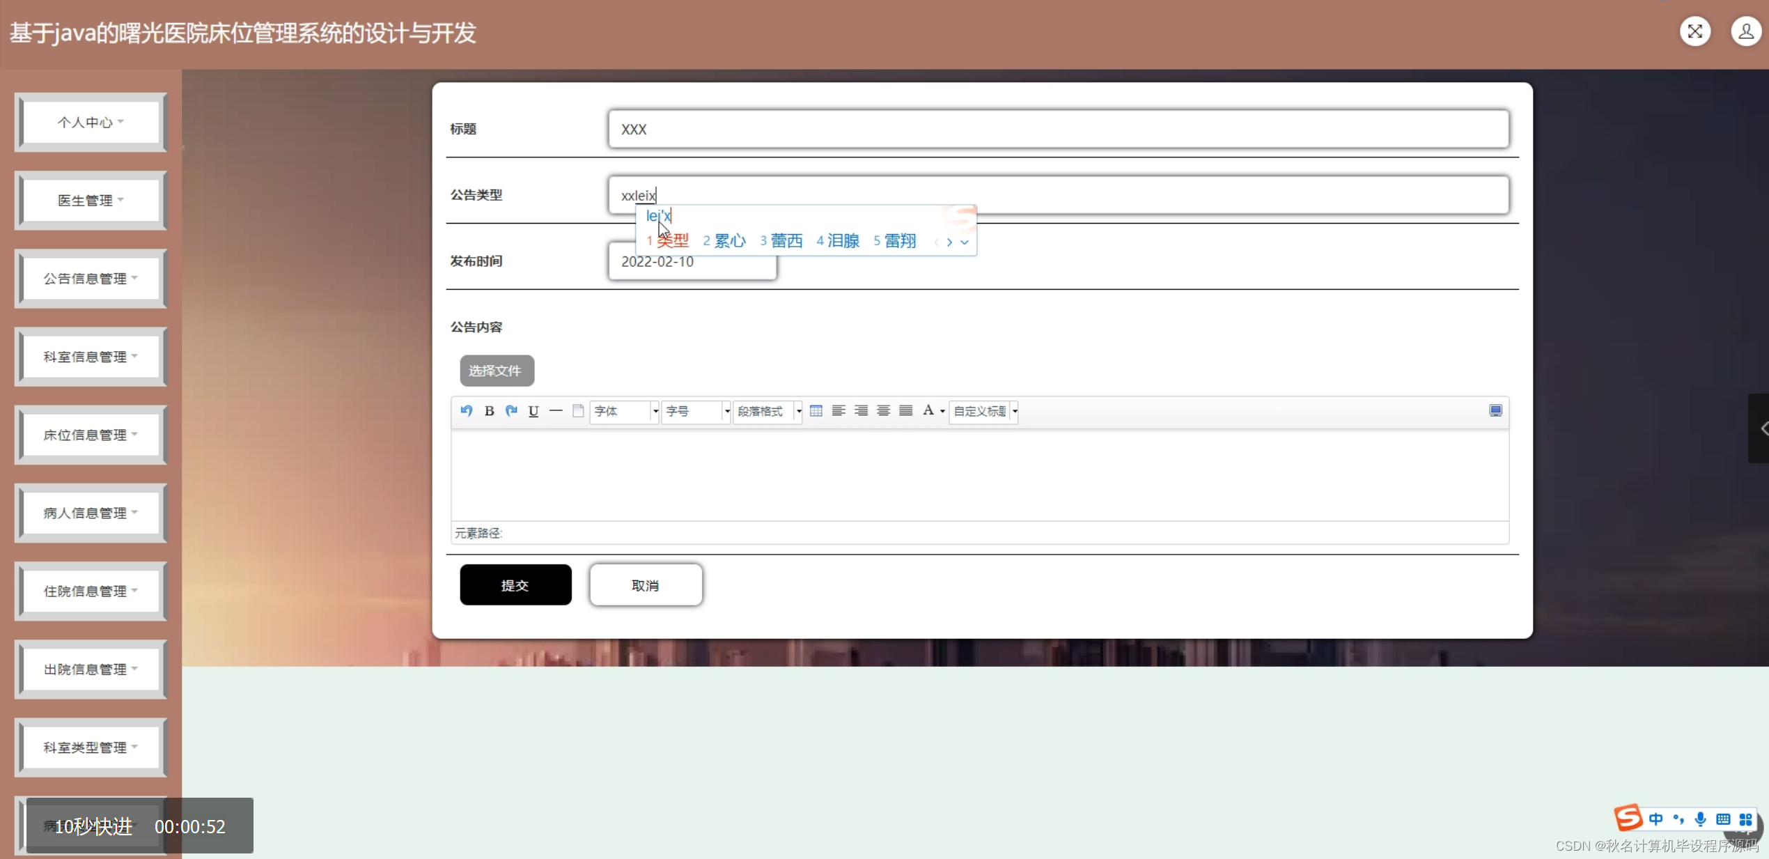Toggle underline formatting in the editor
Viewport: 1769px width, 859px height.
[533, 411]
